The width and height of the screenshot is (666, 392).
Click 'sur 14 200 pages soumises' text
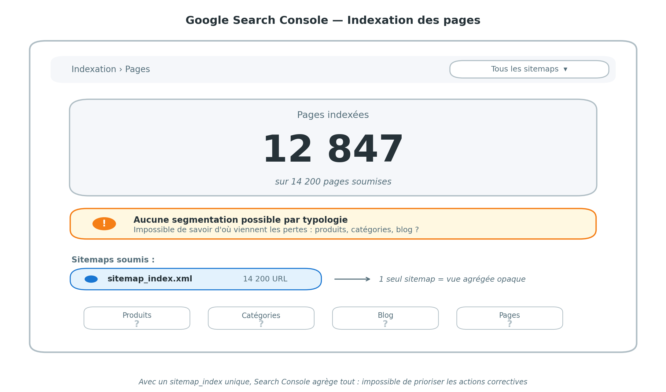[x=333, y=182]
